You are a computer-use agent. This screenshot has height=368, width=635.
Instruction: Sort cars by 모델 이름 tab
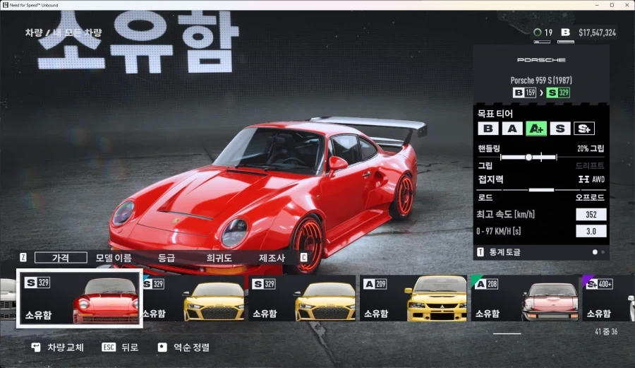tap(114, 258)
